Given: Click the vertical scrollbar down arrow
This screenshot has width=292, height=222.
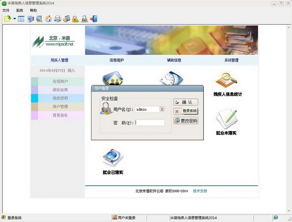Looking at the screenshot, I should [289, 211].
